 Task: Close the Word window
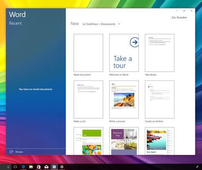[191, 11]
